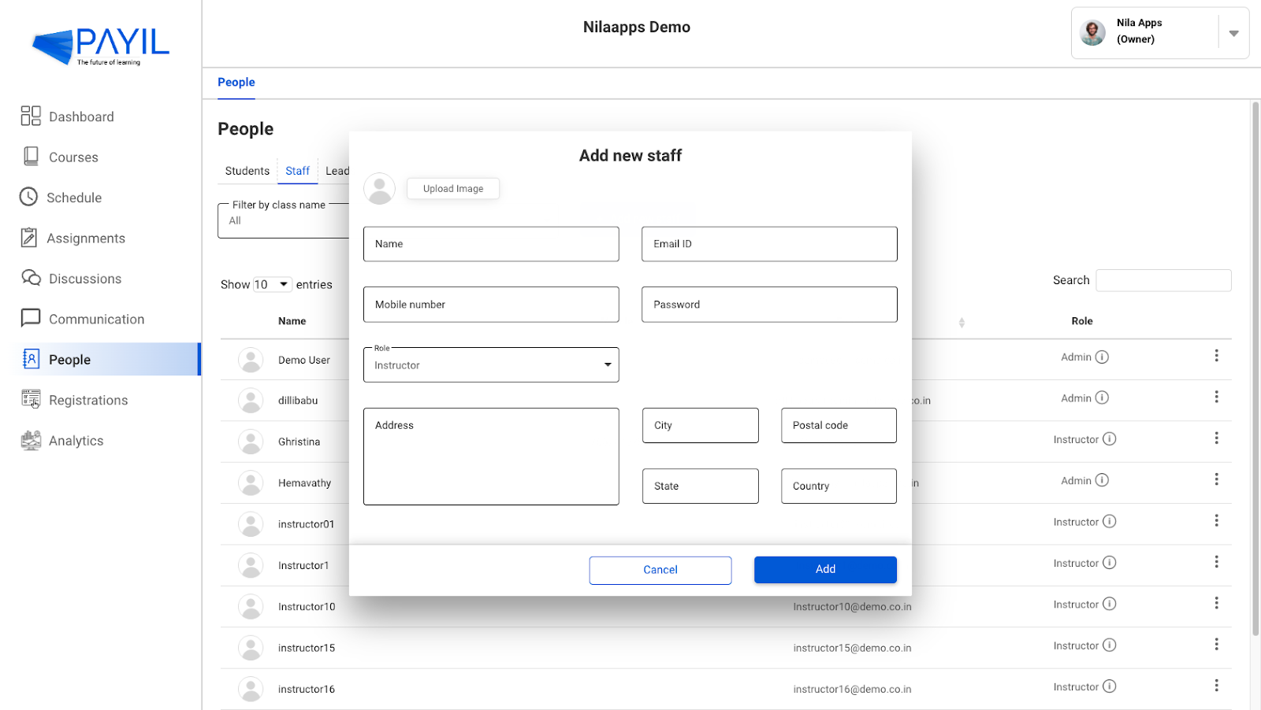Open actions menu for instructor15 row
Viewport: 1261px width, 710px height.
click(1216, 644)
